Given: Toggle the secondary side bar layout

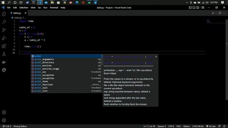Looking at the screenshot, I should 198,7.
